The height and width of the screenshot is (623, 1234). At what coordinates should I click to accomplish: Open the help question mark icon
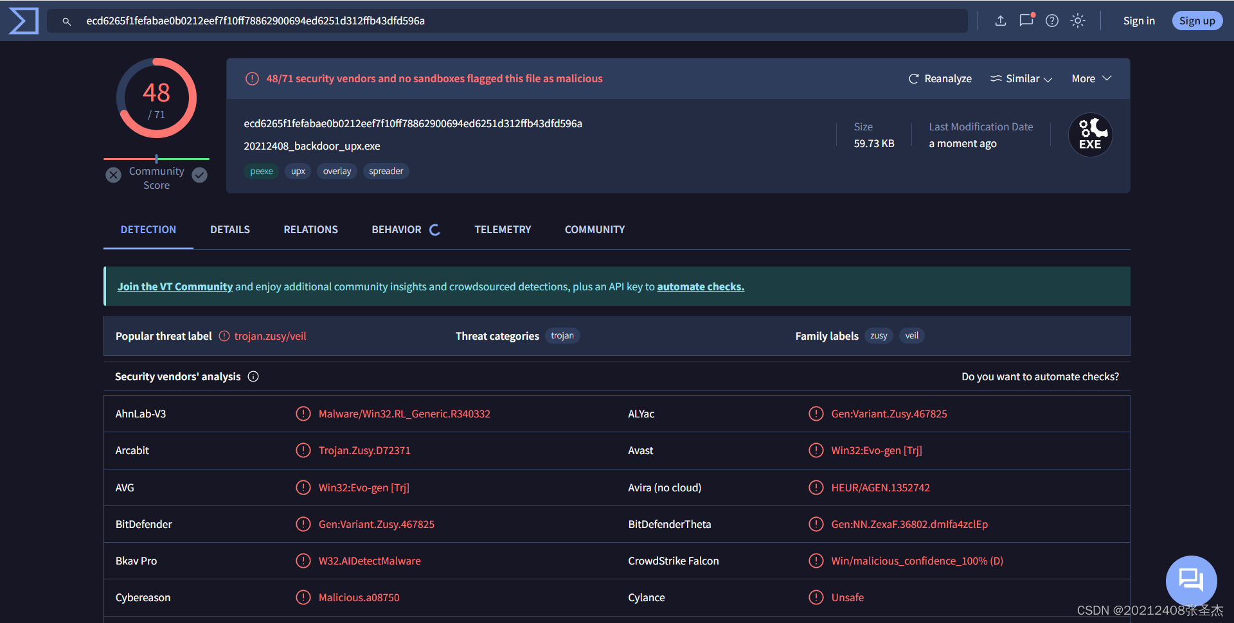click(1052, 21)
